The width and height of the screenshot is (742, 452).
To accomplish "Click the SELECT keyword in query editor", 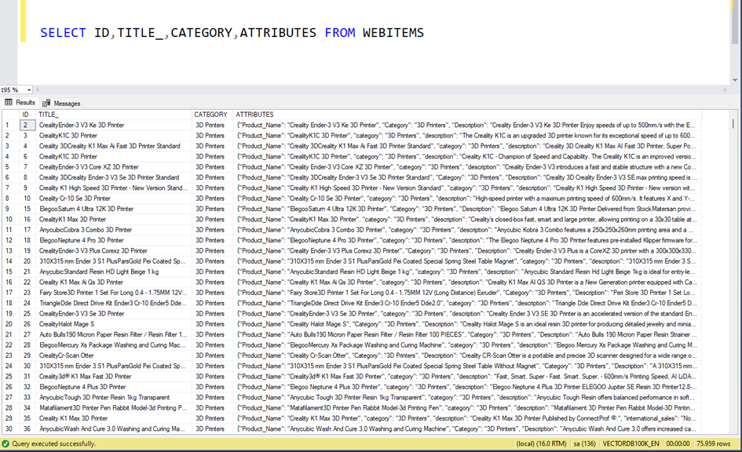I will point(64,33).
